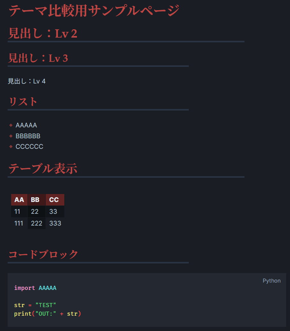
Task: Click list item BBBBBB
Action: click(28, 136)
